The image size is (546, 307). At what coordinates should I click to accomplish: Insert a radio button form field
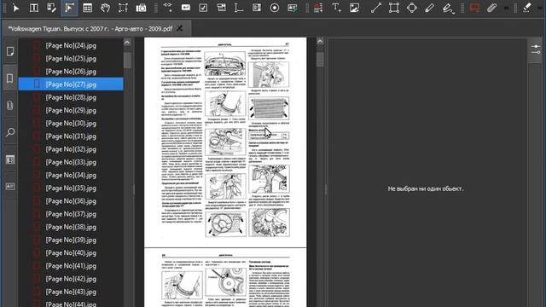tap(275, 8)
